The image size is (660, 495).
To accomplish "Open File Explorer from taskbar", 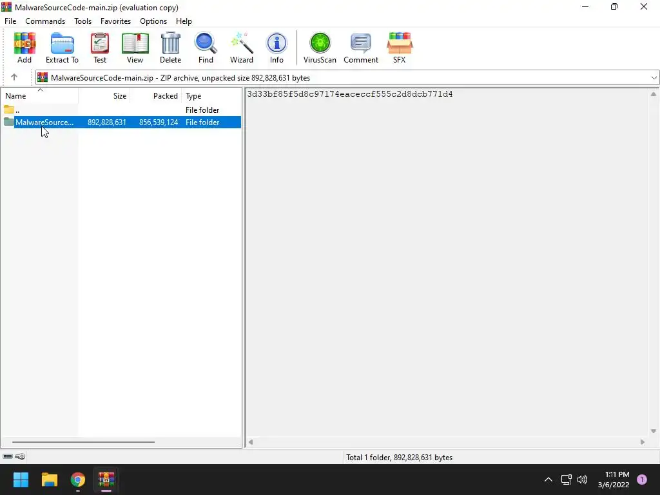I will coord(49,480).
